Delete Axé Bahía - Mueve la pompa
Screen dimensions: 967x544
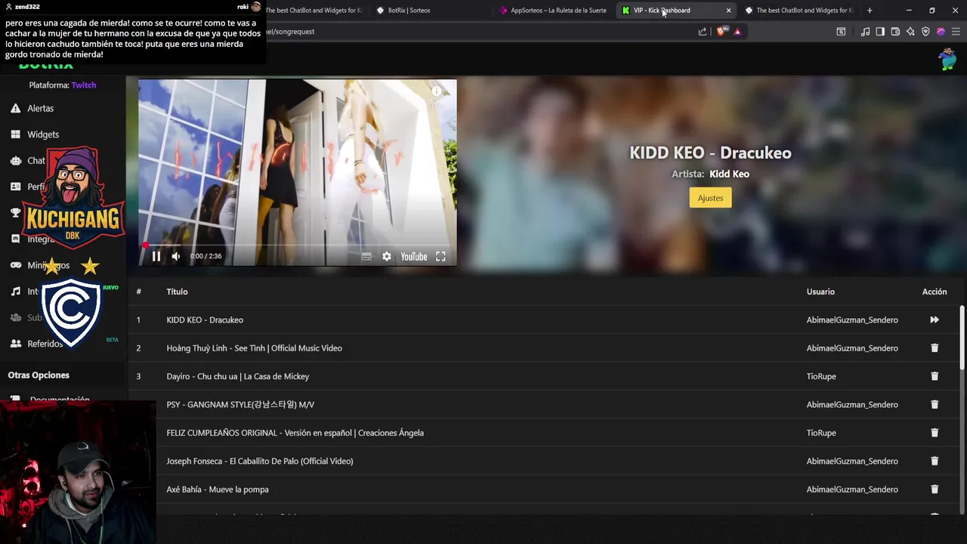point(935,489)
